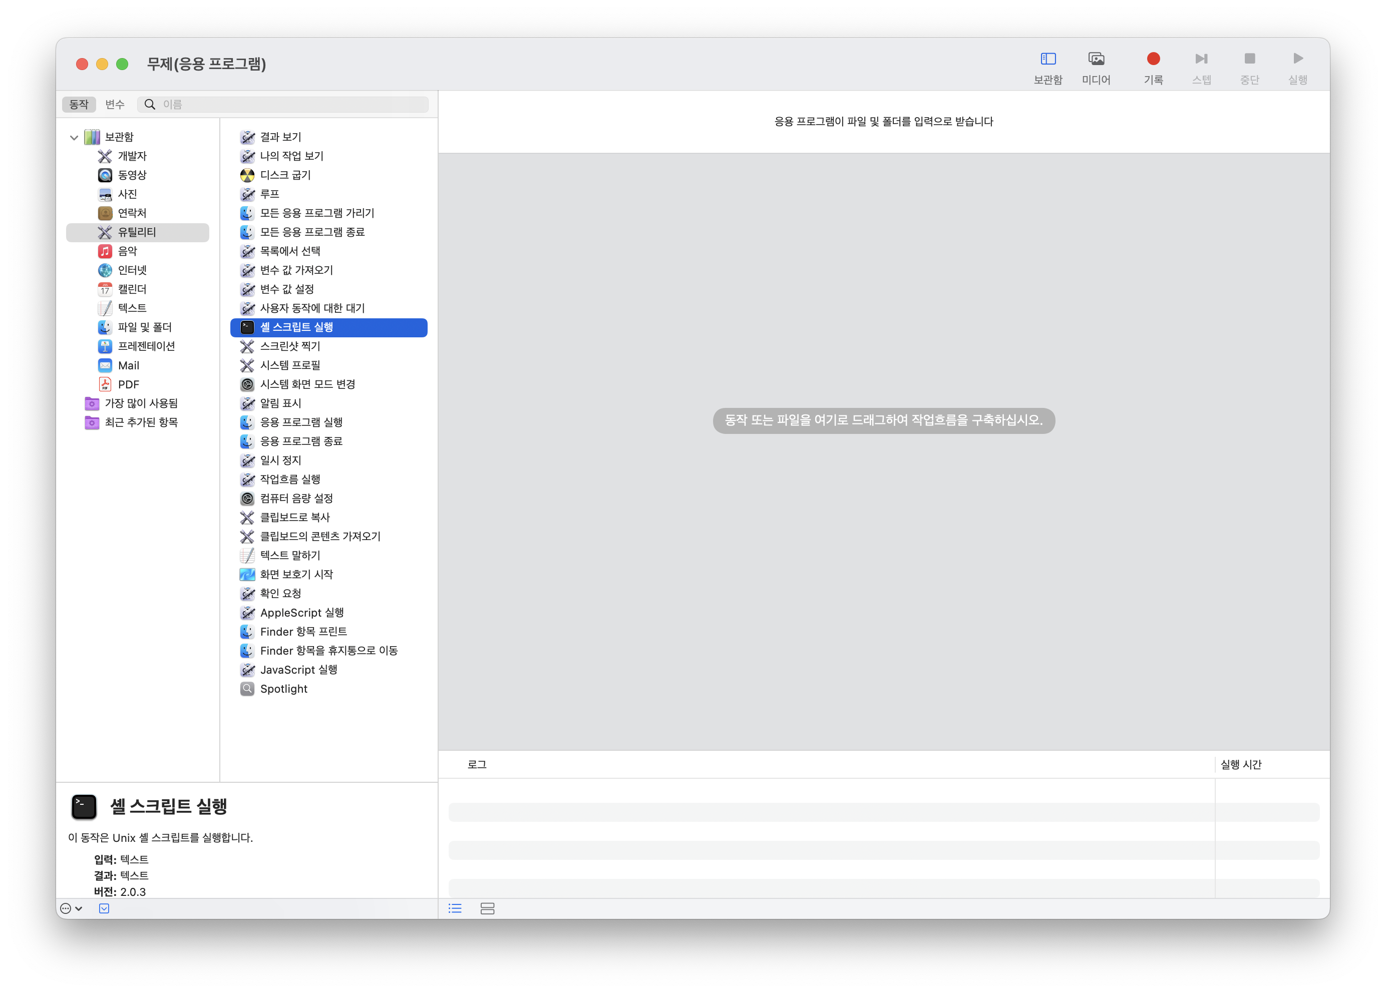Show variables split view button
This screenshot has width=1386, height=993.
(487, 908)
